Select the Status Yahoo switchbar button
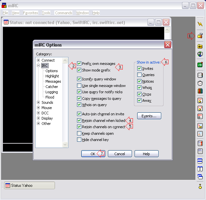 click(29, 186)
